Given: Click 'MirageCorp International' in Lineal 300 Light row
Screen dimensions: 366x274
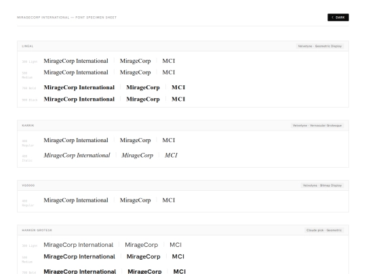Looking at the screenshot, I should click(76, 61).
